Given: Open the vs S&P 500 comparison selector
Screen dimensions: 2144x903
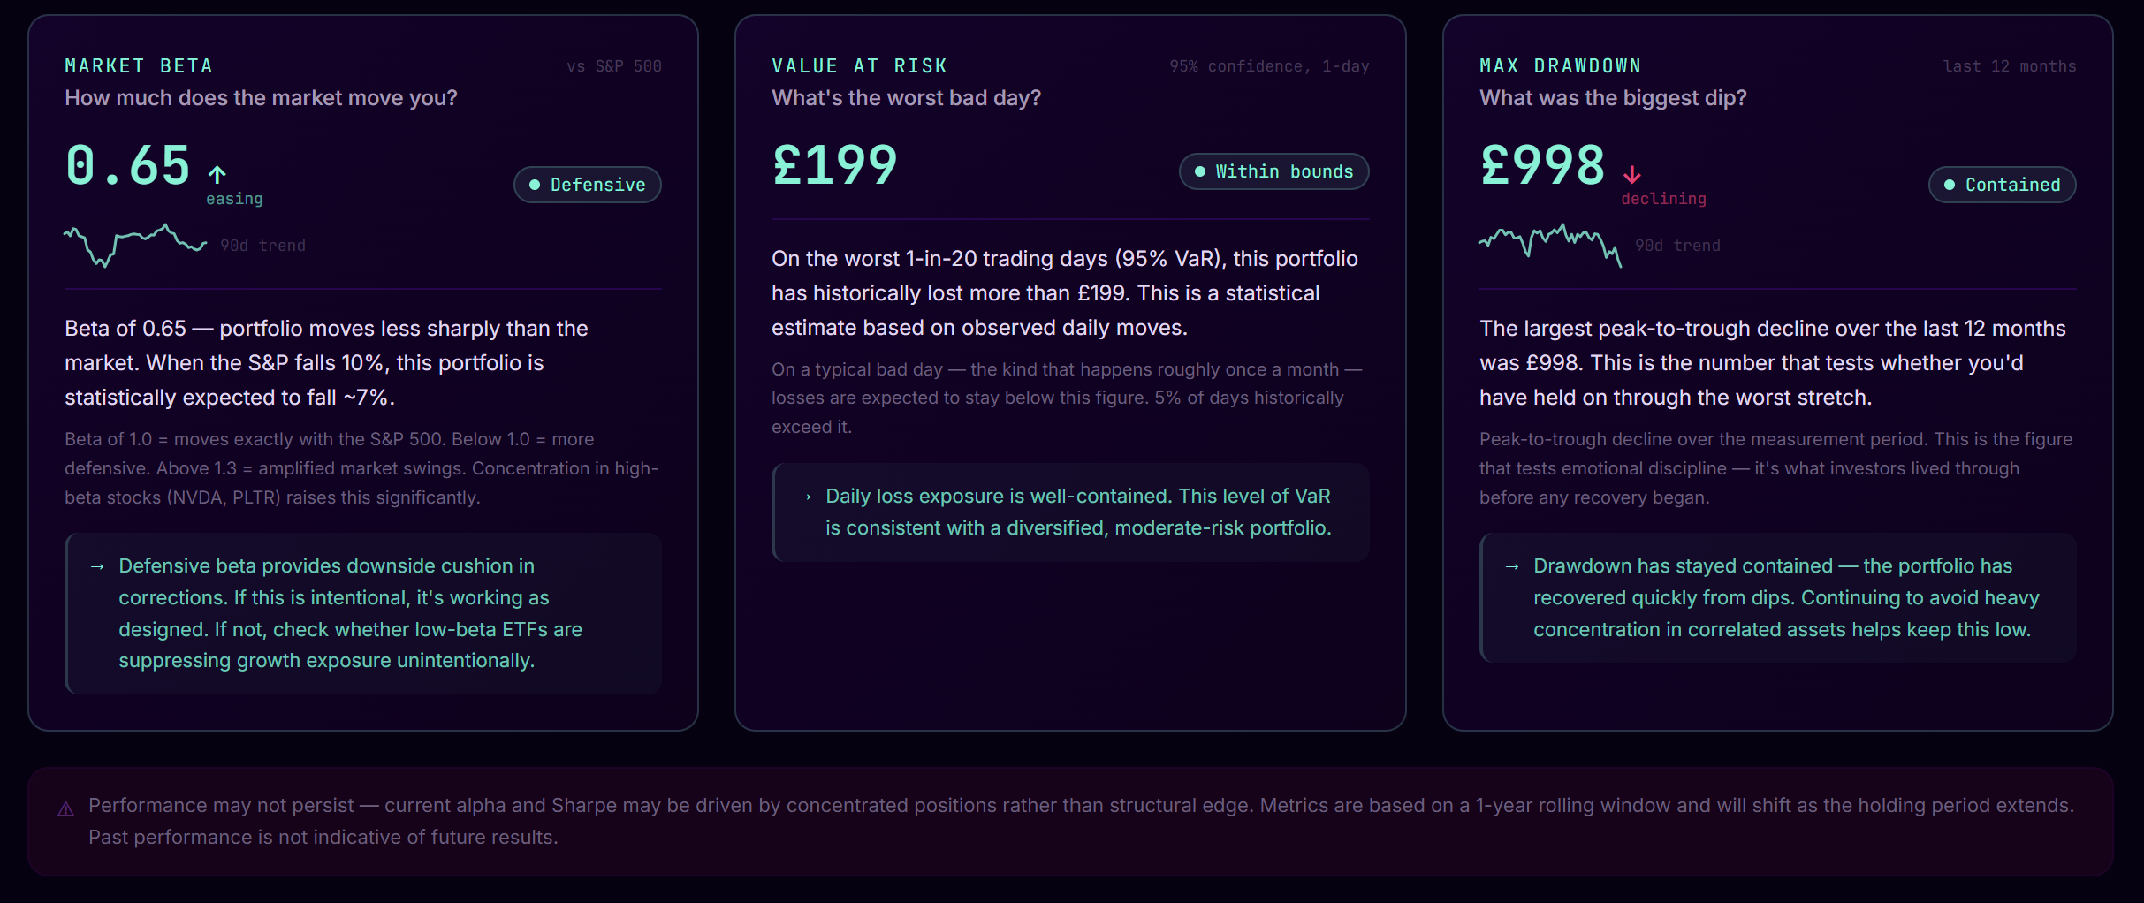Looking at the screenshot, I should coord(615,65).
